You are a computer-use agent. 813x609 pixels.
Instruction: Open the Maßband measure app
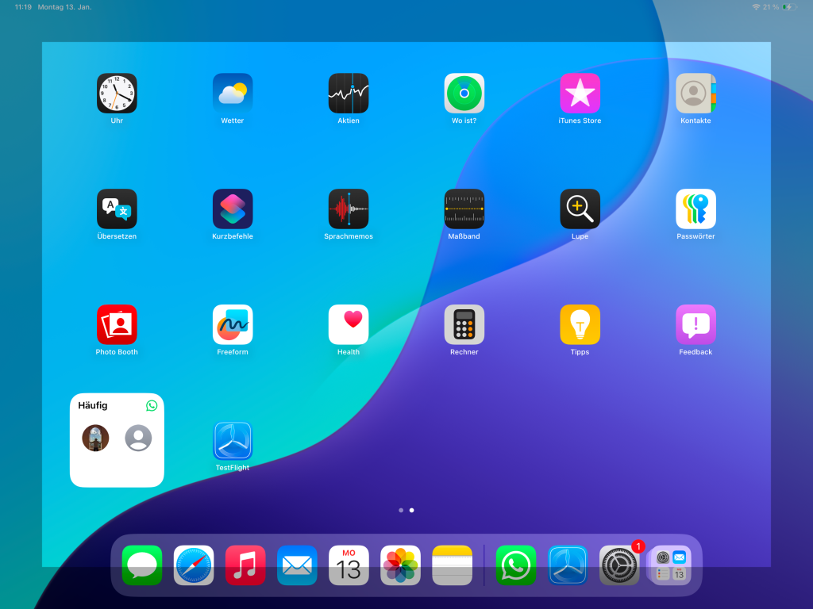click(464, 209)
